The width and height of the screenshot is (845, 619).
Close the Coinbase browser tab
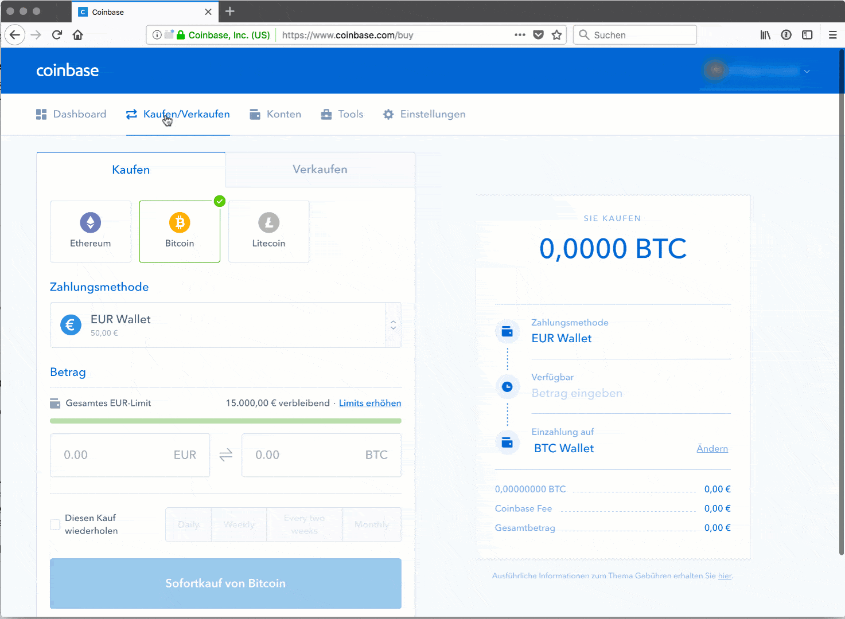(x=208, y=12)
